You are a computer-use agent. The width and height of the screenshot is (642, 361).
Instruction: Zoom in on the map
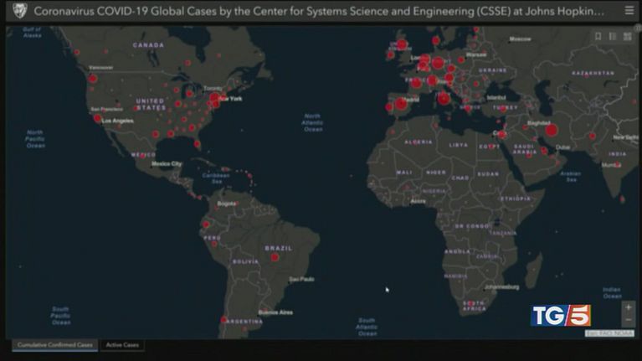pos(629,307)
